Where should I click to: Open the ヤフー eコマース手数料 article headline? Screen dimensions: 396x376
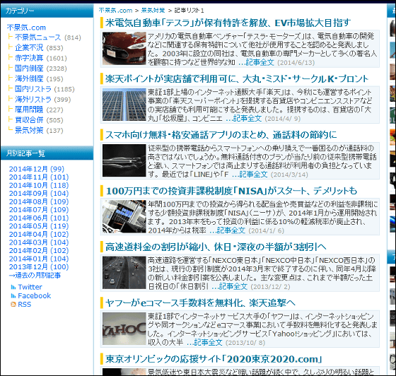[x=200, y=303]
